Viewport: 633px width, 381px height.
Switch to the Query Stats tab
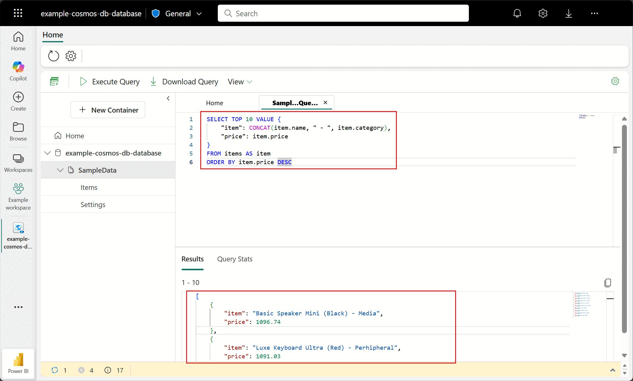[235, 259]
